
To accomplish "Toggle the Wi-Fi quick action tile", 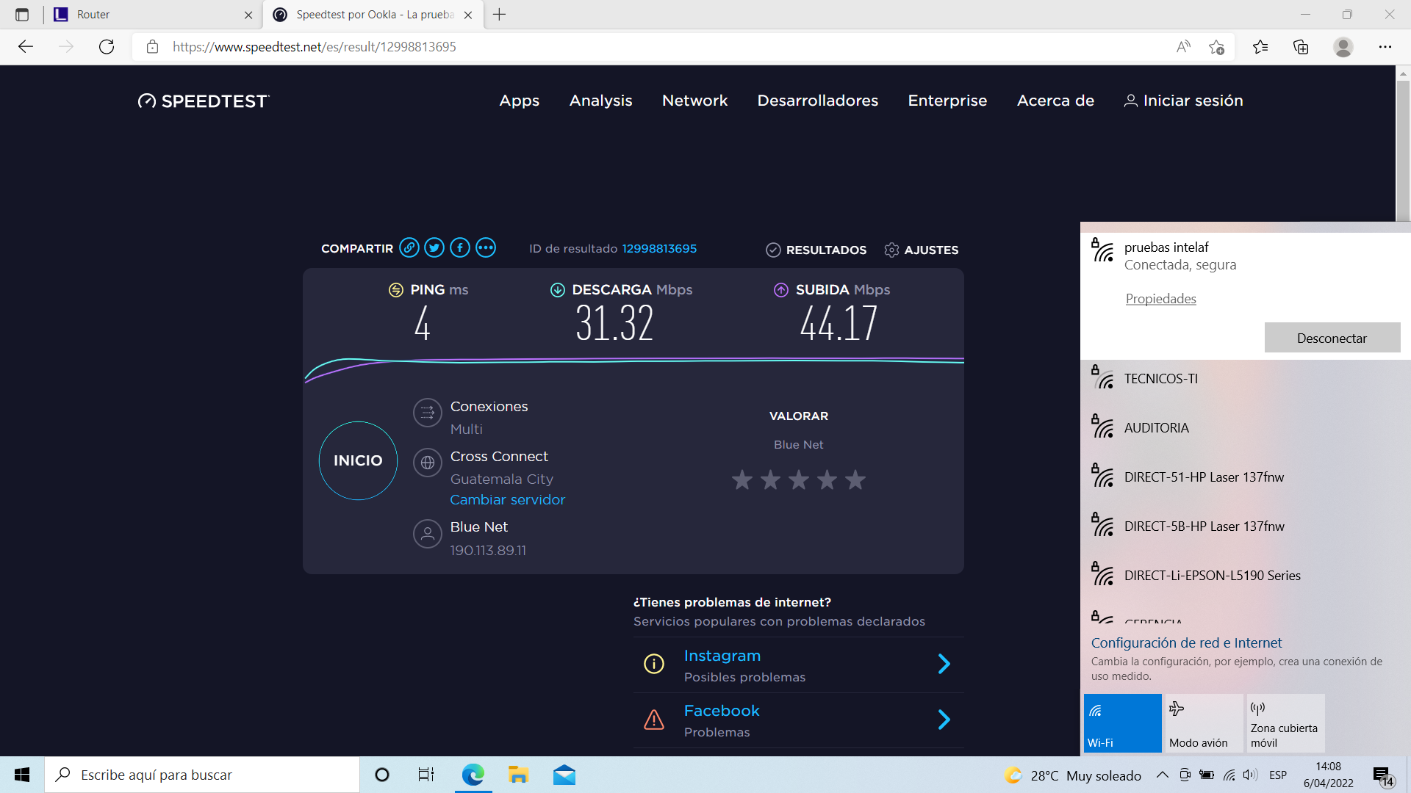I will (1122, 723).
